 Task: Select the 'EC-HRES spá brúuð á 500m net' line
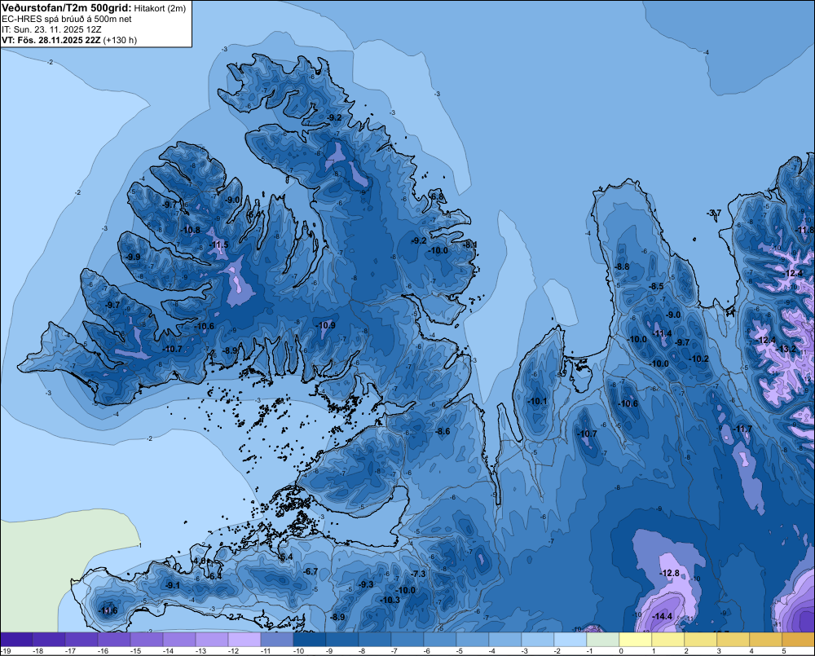(x=67, y=20)
